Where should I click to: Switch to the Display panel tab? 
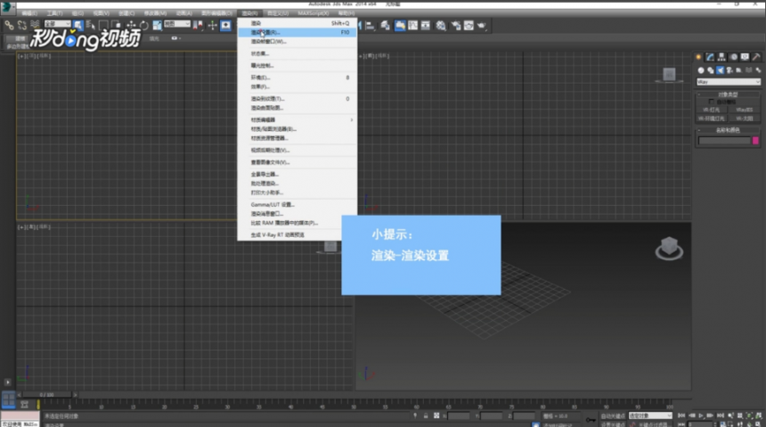coord(745,57)
